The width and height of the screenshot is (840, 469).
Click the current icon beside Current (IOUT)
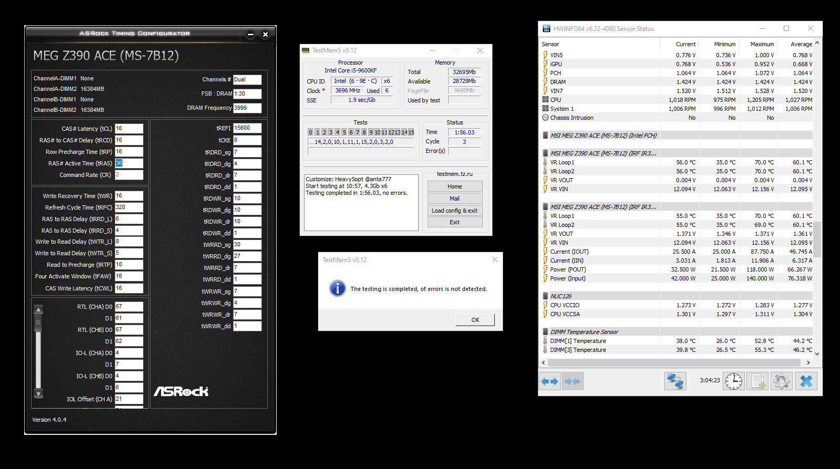[x=545, y=252]
